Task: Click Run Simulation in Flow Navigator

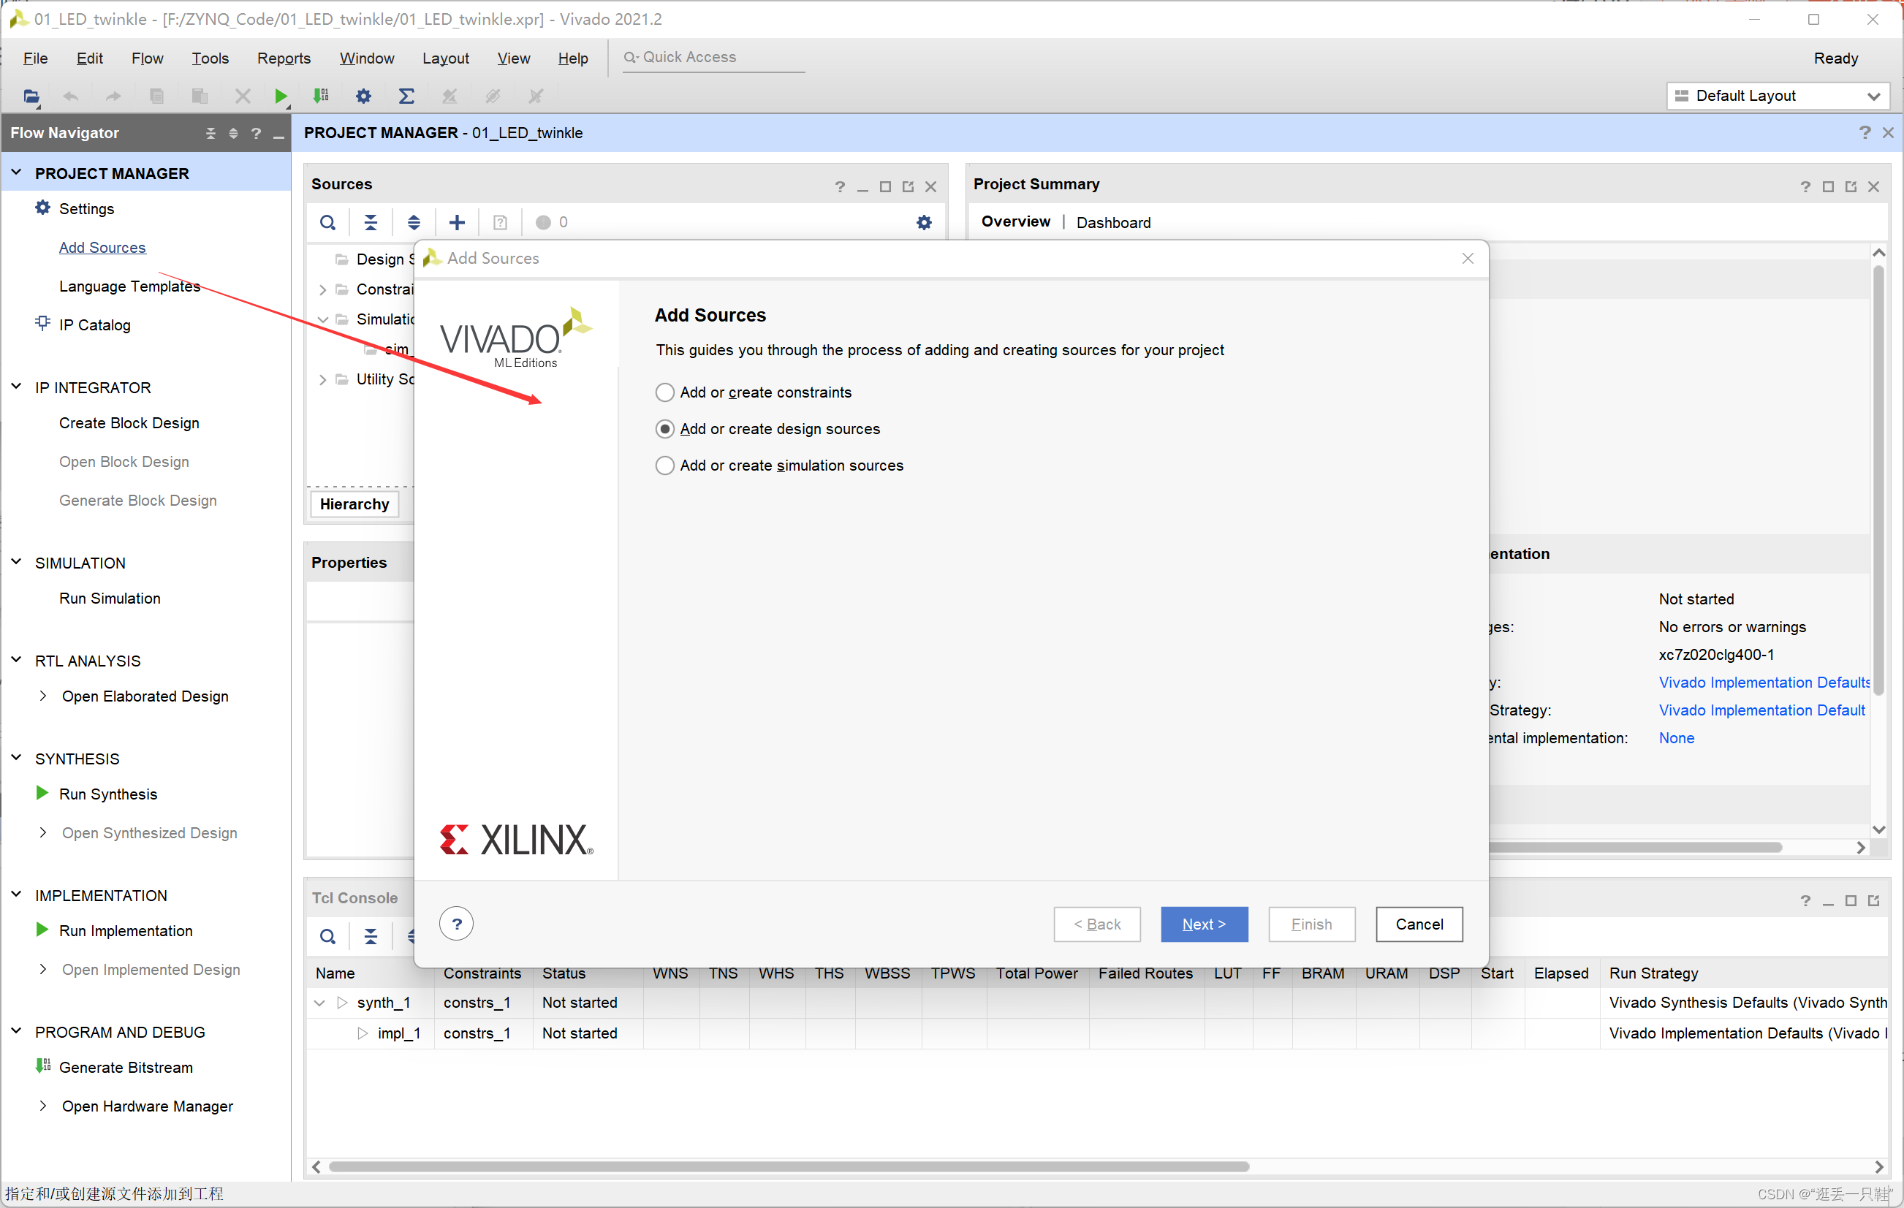Action: (110, 599)
